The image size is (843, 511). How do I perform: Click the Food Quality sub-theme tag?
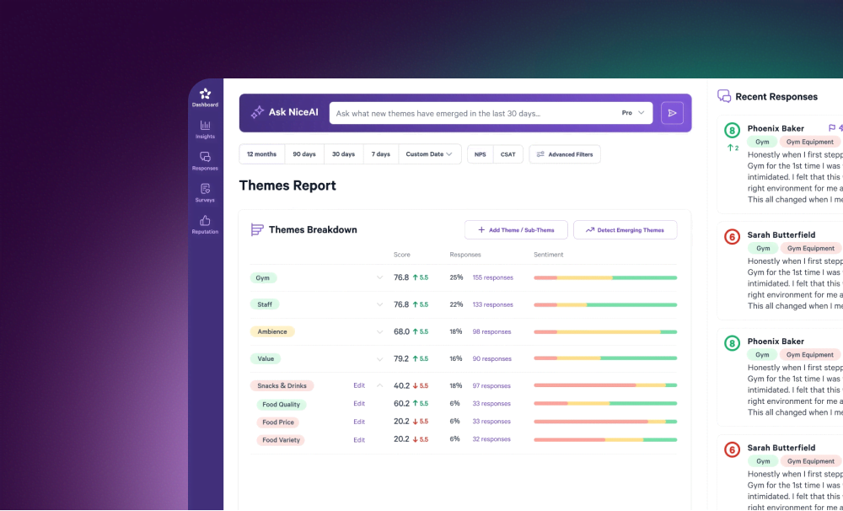click(x=282, y=405)
